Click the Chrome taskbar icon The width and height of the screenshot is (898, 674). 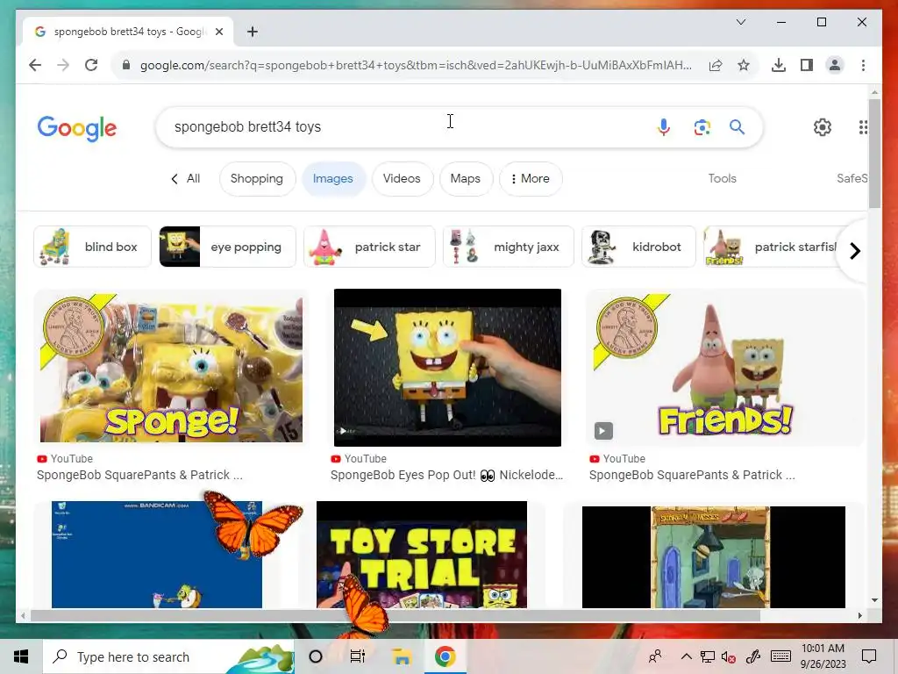pyautogui.click(x=445, y=656)
